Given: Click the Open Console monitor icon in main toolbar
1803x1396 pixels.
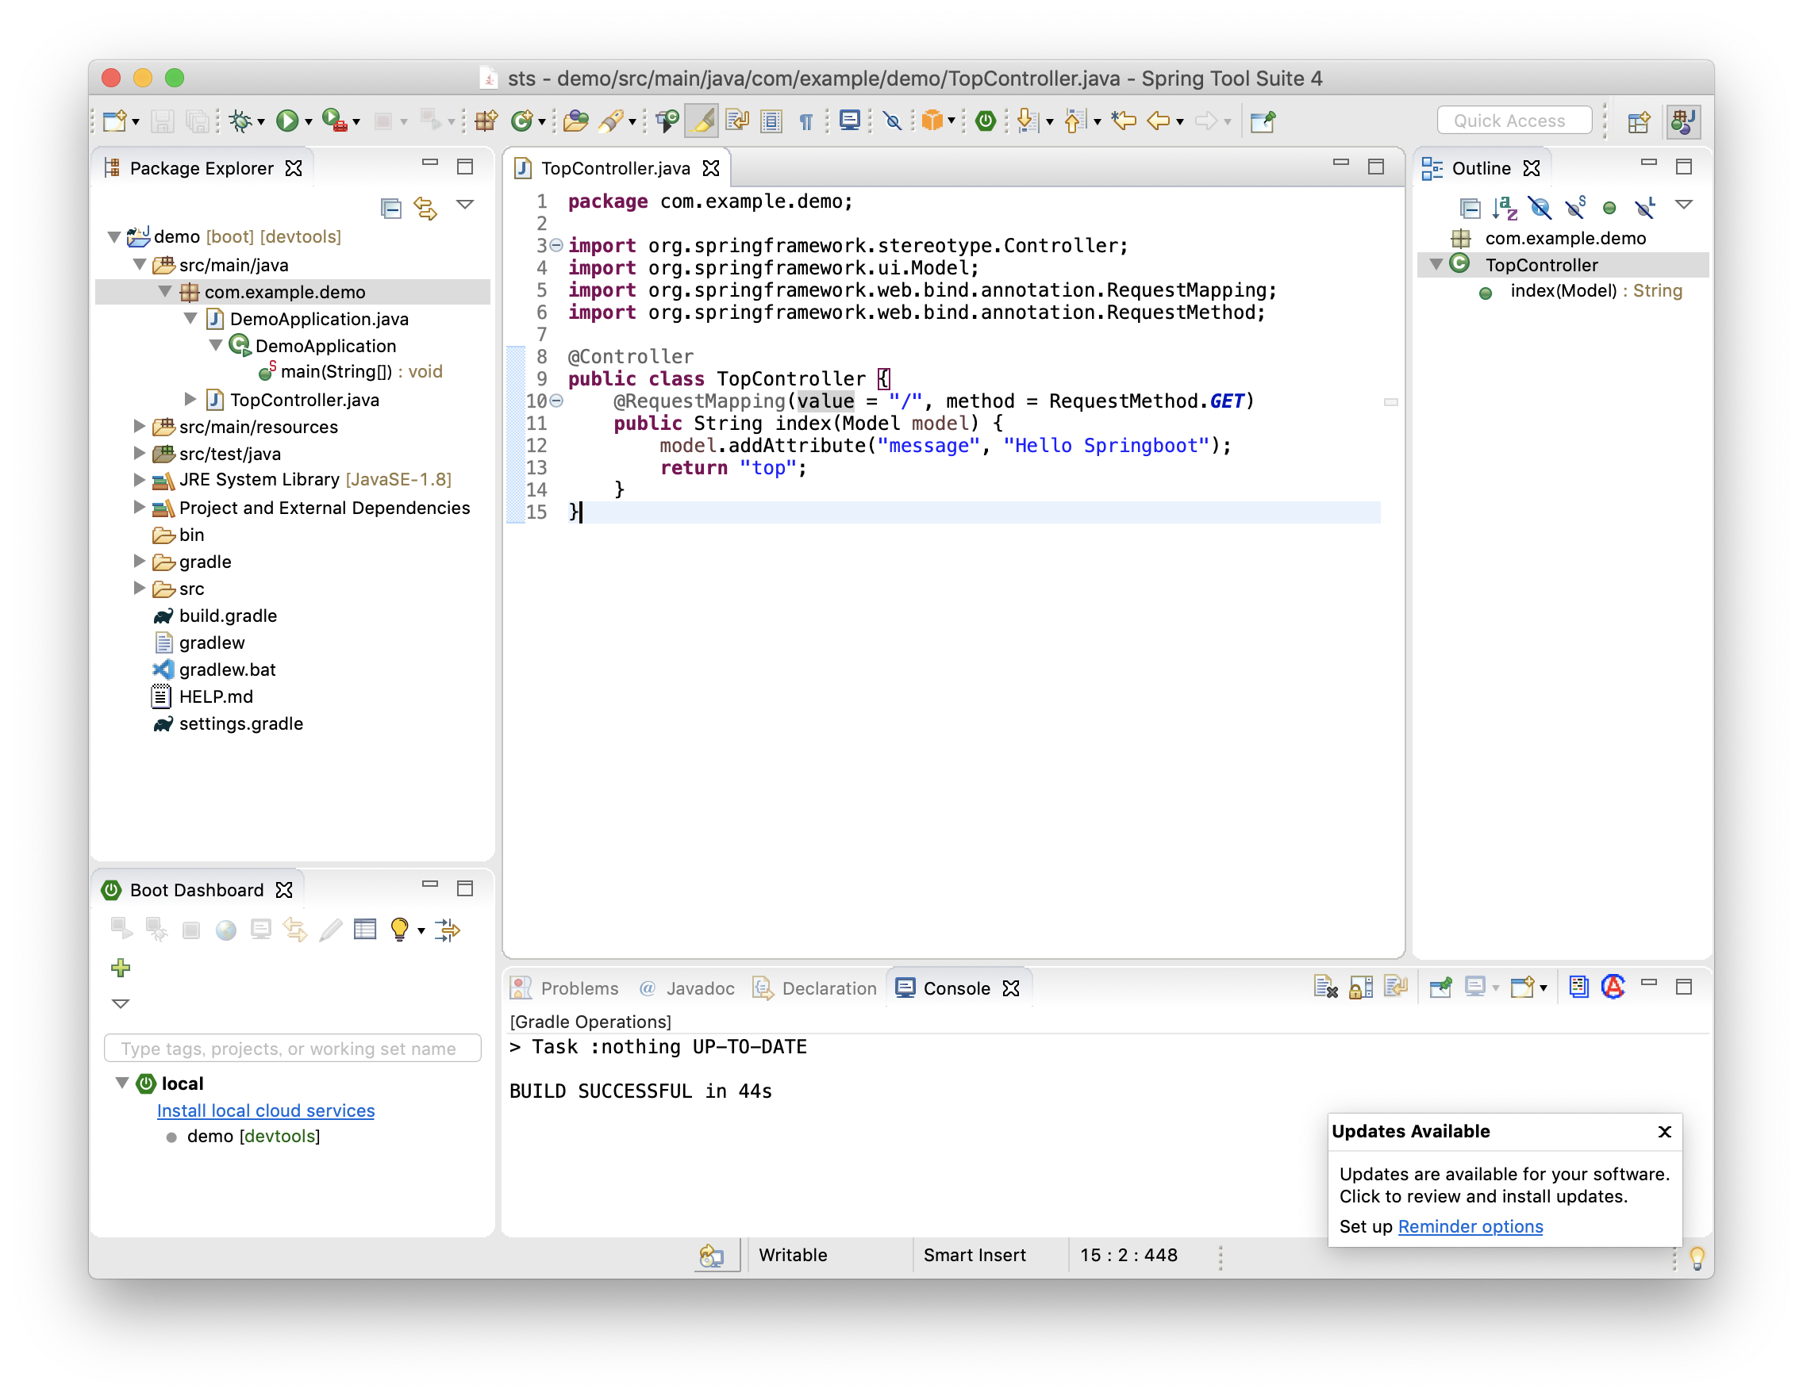Looking at the screenshot, I should click(x=849, y=121).
